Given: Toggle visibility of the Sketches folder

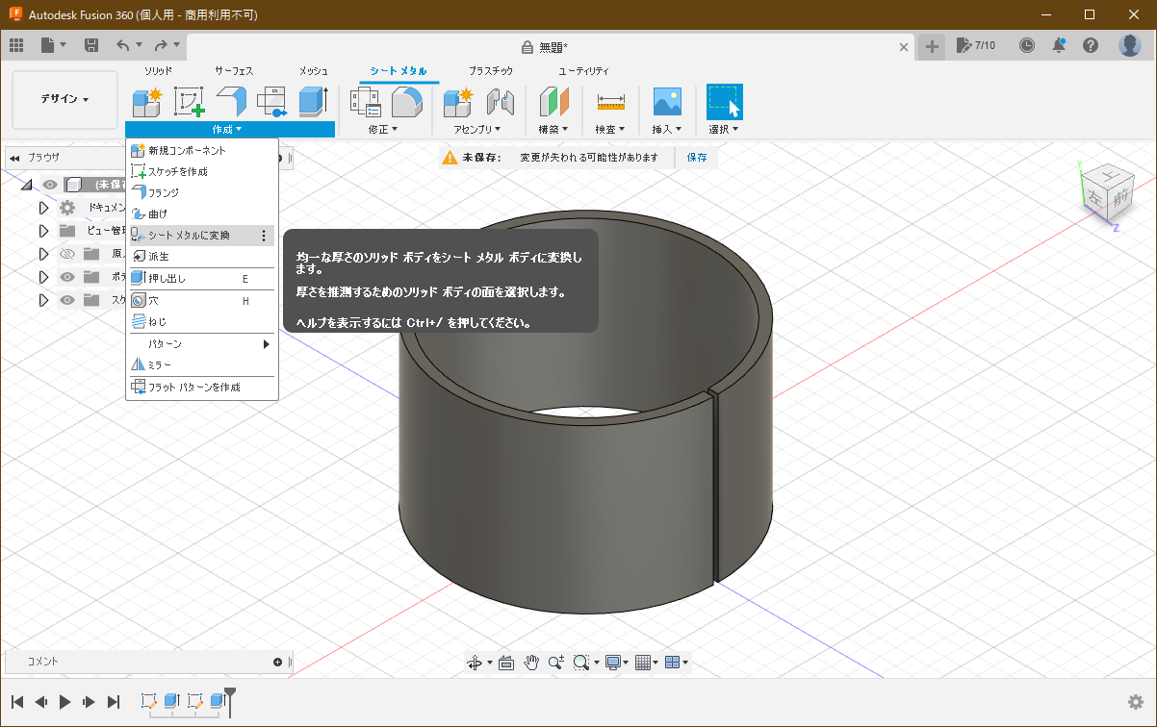Looking at the screenshot, I should pos(67,300).
